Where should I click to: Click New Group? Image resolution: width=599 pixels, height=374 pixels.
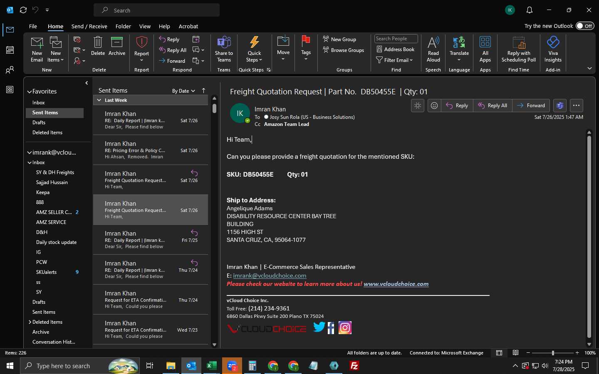(339, 39)
